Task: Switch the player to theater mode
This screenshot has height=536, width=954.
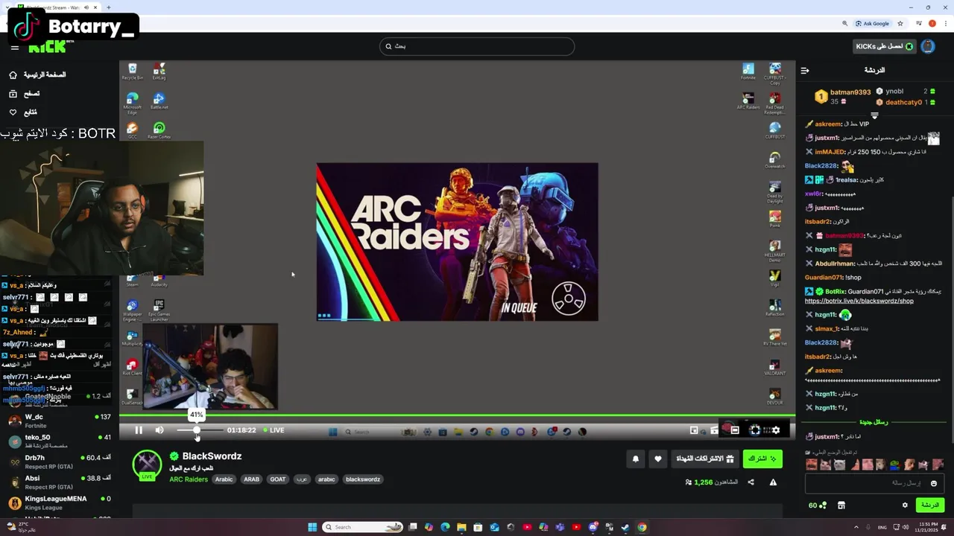Action: (734, 430)
